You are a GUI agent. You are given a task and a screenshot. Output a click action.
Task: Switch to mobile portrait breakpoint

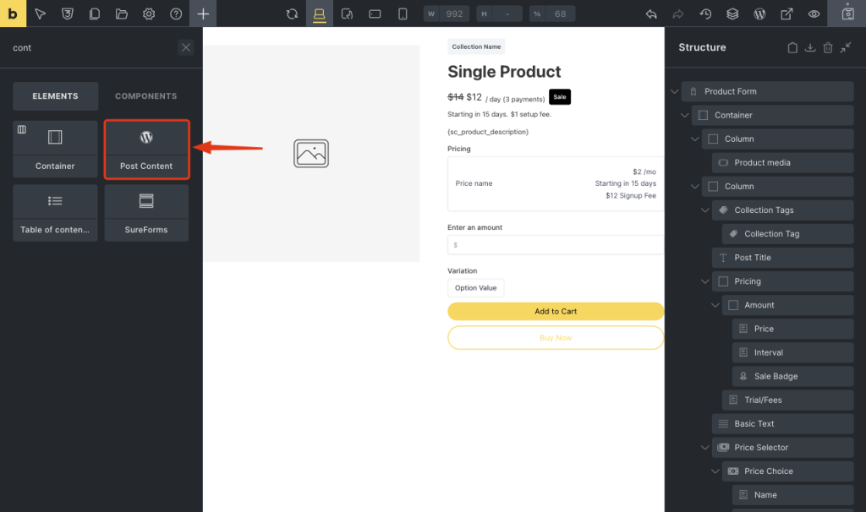[403, 14]
